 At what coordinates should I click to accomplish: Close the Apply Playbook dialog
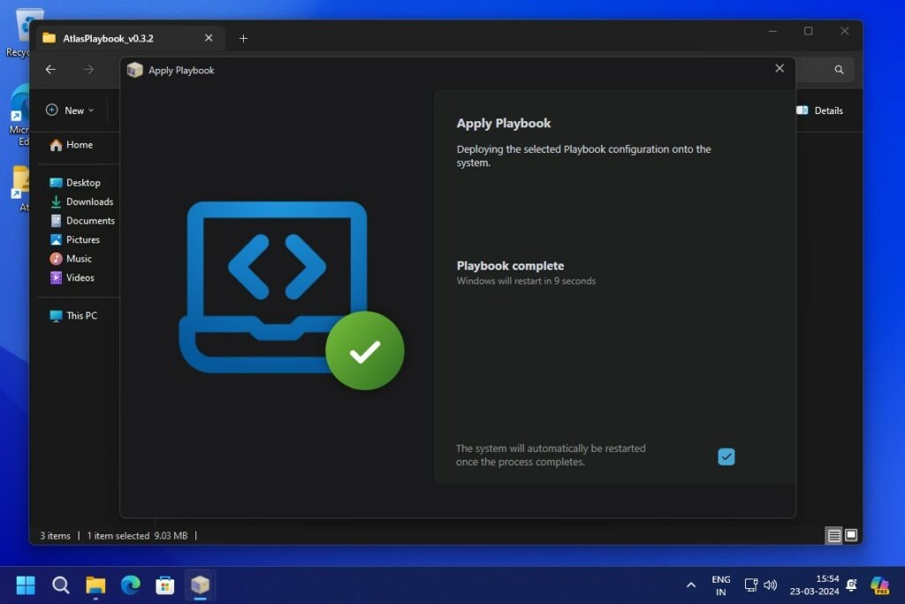[779, 69]
